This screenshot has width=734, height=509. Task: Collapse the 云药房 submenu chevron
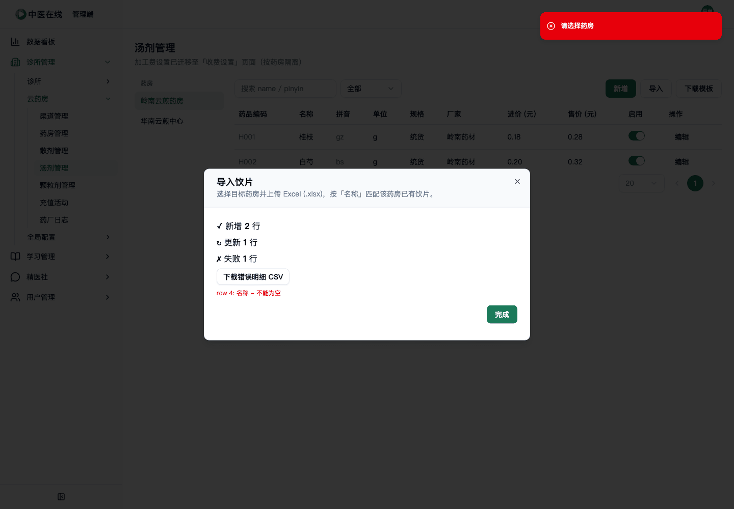pyautogui.click(x=108, y=99)
